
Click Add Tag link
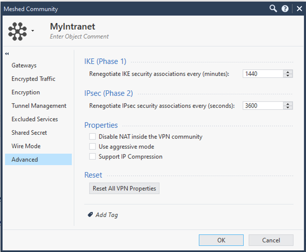pos(107,215)
